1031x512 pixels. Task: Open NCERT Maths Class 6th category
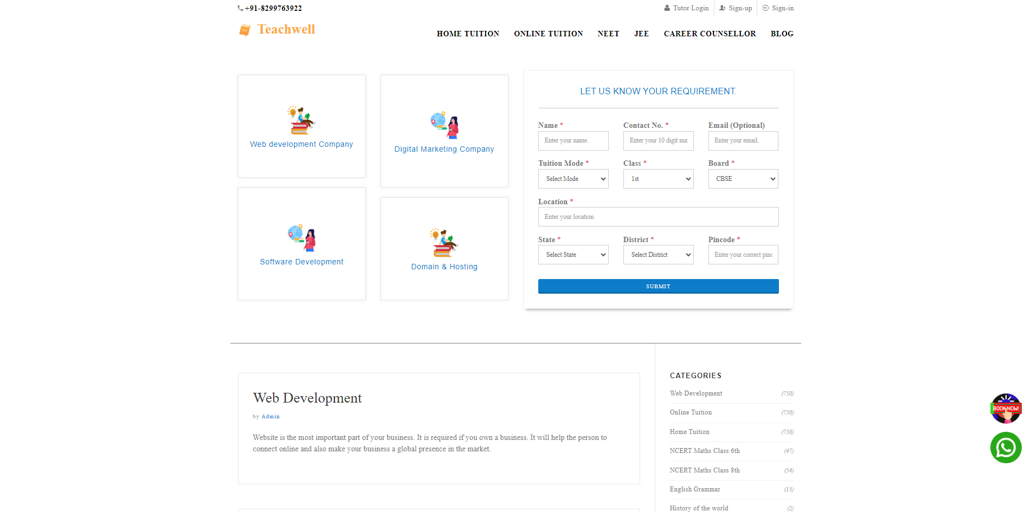704,451
